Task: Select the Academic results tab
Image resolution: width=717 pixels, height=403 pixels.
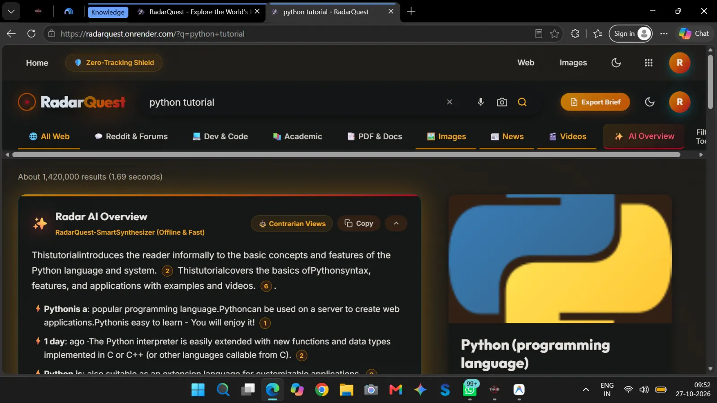Action: [x=297, y=137]
